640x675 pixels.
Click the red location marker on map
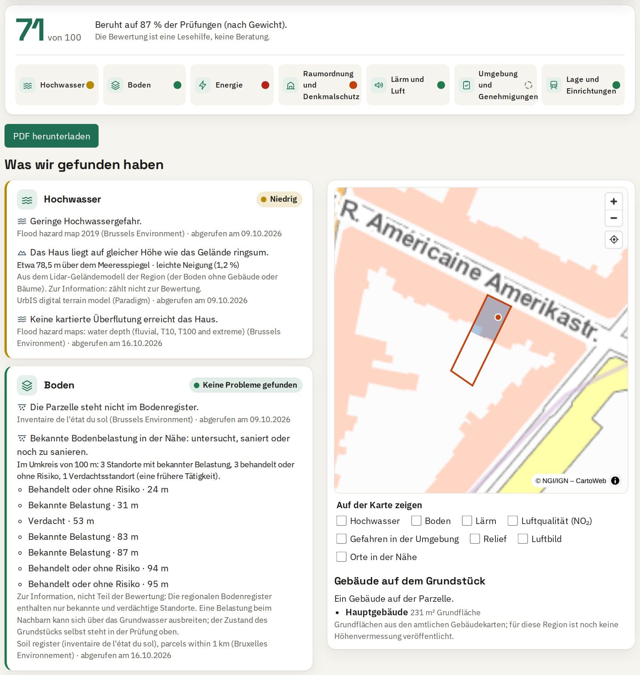coord(498,317)
